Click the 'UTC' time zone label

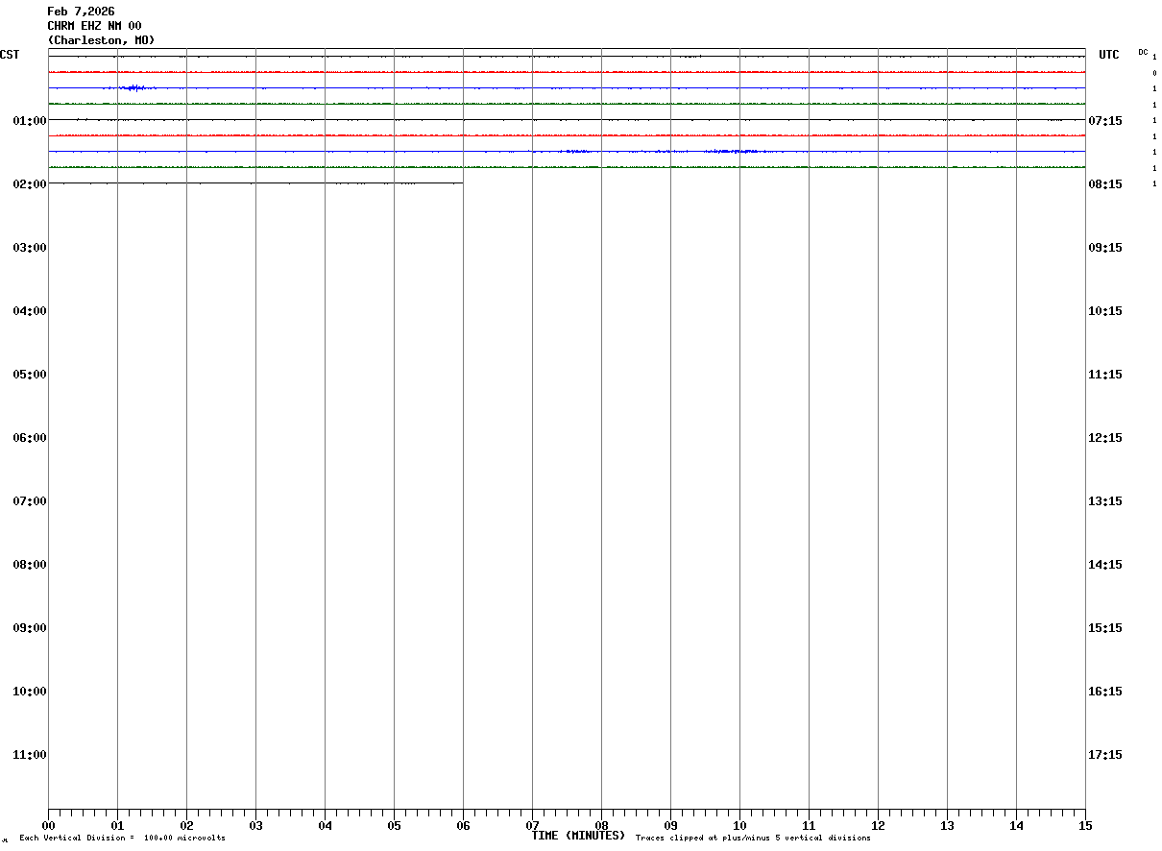coord(1109,55)
